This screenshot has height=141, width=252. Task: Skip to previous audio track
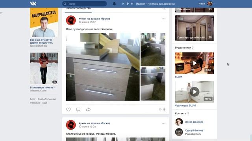[123, 4]
